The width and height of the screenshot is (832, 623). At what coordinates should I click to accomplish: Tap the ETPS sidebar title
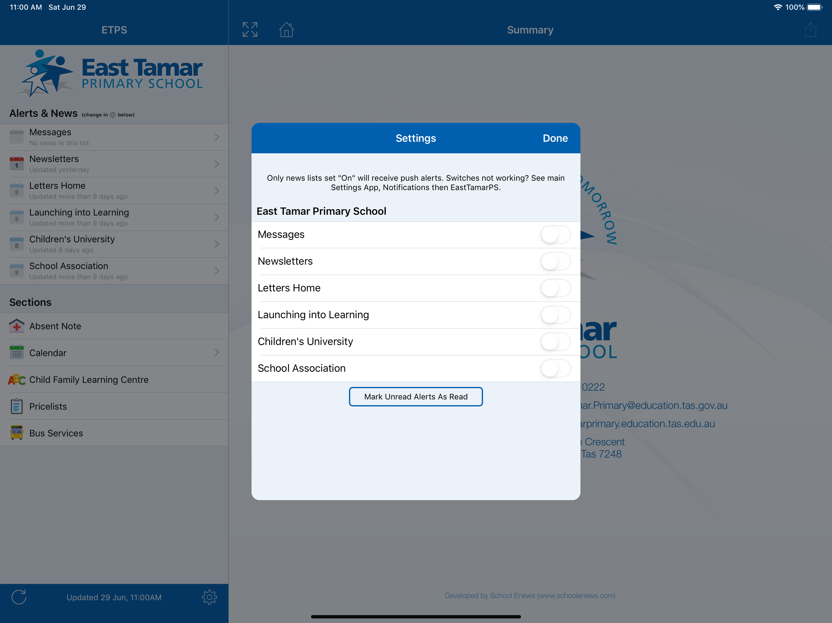(114, 30)
